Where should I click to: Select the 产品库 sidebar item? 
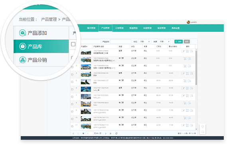(41, 46)
